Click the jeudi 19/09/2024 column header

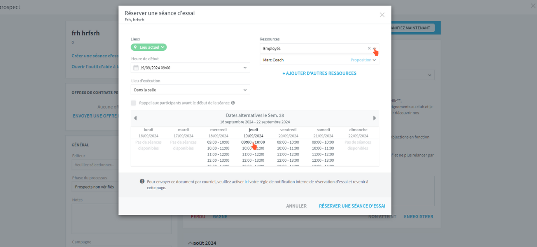pos(253,133)
